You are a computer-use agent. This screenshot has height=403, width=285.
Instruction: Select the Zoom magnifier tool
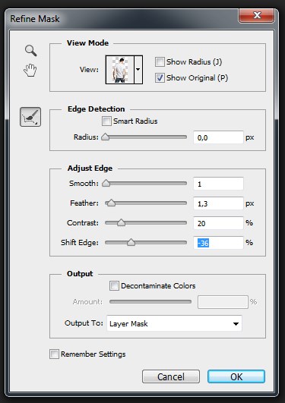(x=31, y=50)
